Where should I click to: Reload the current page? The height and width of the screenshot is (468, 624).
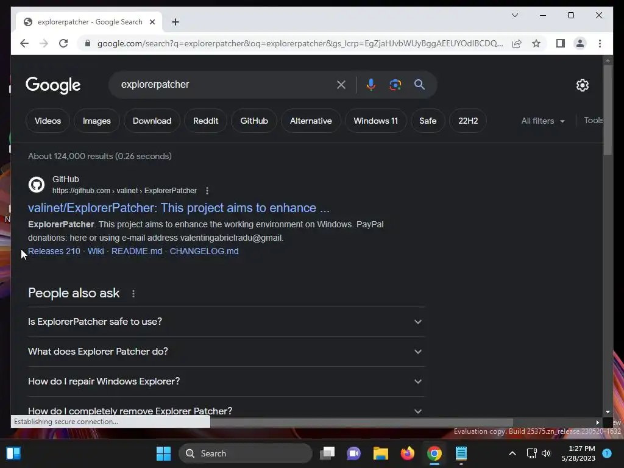(63, 43)
